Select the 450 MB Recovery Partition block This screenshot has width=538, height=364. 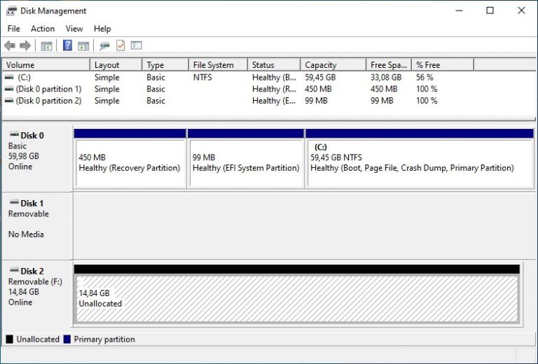(130, 159)
